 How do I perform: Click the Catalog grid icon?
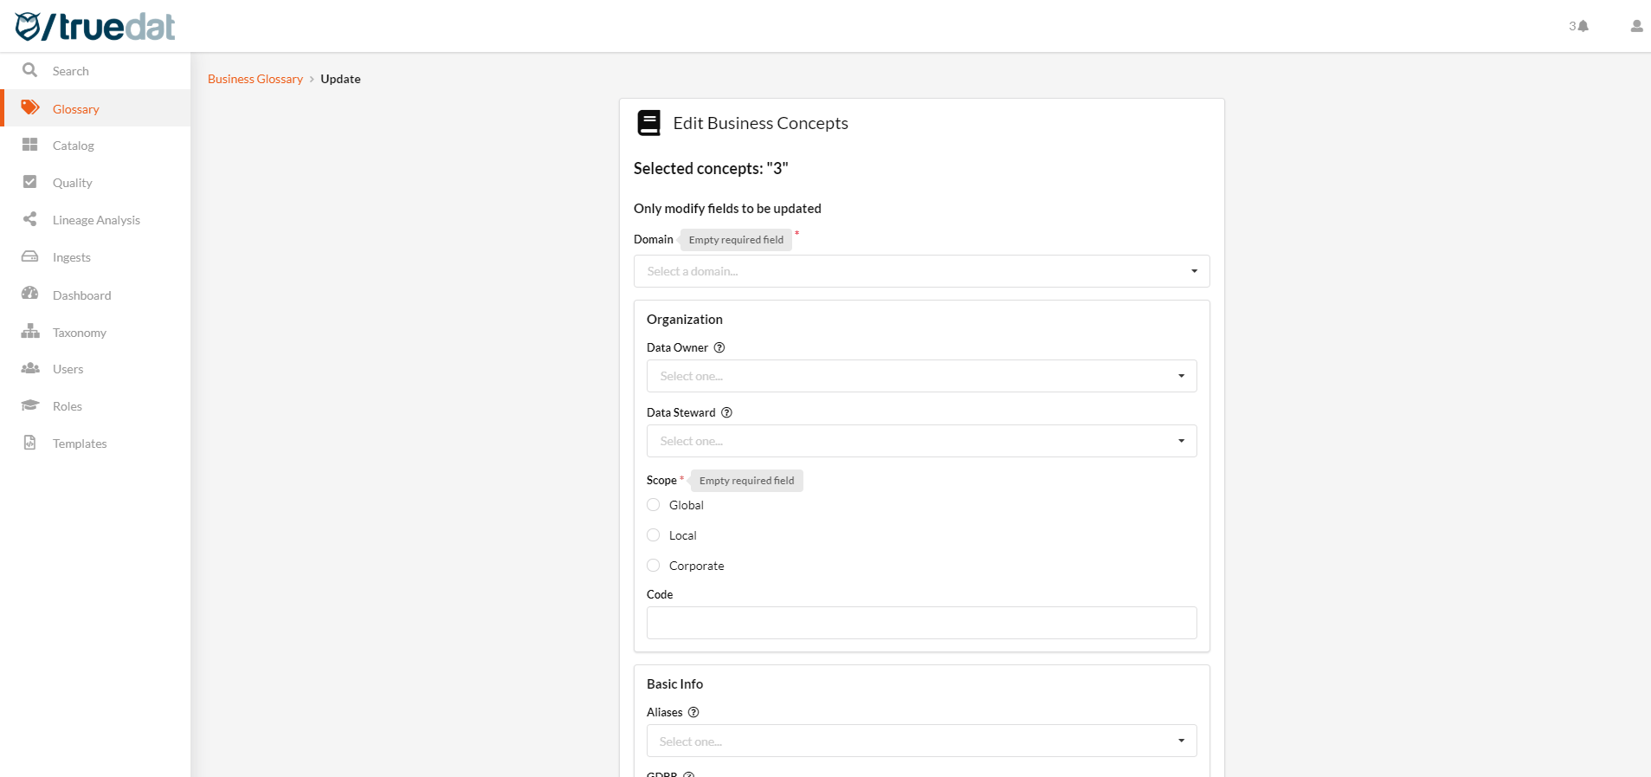tap(30, 145)
